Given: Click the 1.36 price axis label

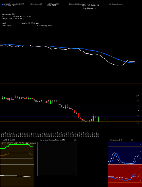Looking at the screenshot, I should coord(138,111).
